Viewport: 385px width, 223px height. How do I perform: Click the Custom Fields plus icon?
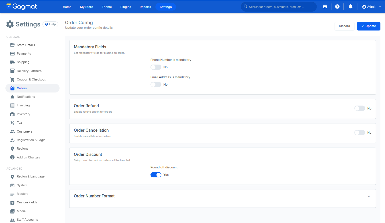click(12, 203)
